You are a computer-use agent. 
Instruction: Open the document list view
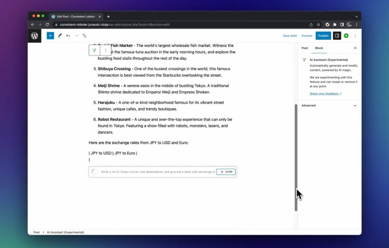click(x=85, y=36)
